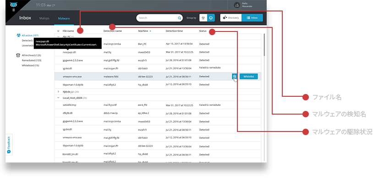Switch to the Discovery view
This screenshot has width=373, height=178.
[x=231, y=18]
